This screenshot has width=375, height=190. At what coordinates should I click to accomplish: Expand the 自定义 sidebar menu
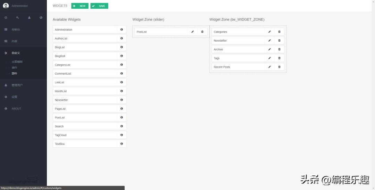[16, 53]
